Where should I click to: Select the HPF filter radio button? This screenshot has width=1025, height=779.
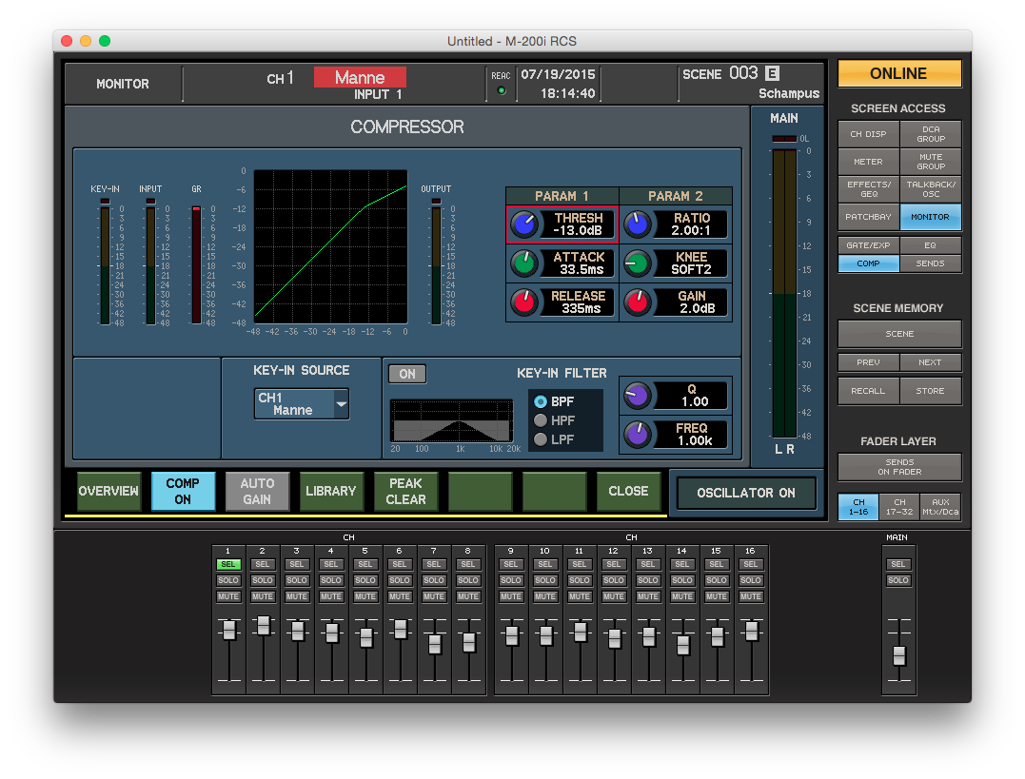(541, 420)
